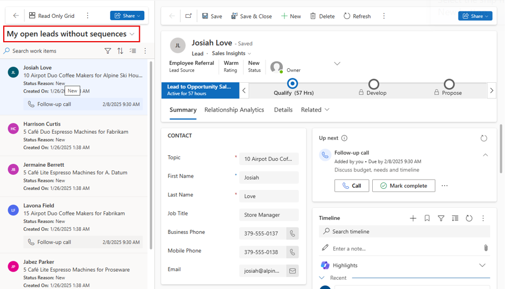Screen dimensions: 505x289
Task: Click Up next info icon
Action: pyautogui.click(x=344, y=138)
